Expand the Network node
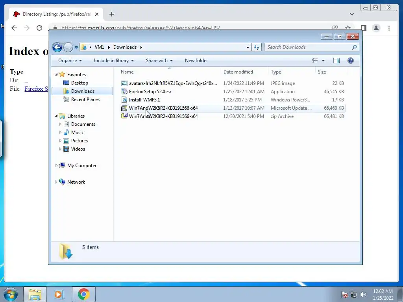 tap(57, 182)
